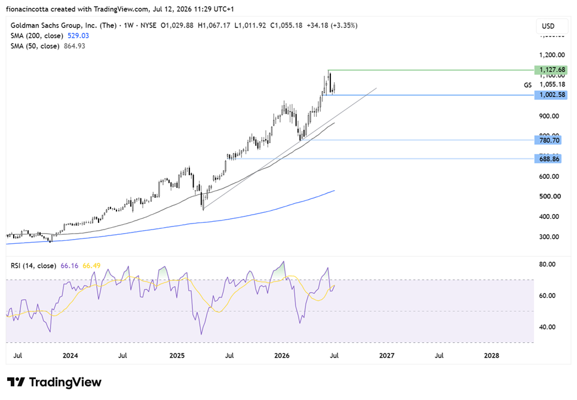Click the SMA 200 value 529.03
This screenshot has height=400, width=577.
[78, 36]
